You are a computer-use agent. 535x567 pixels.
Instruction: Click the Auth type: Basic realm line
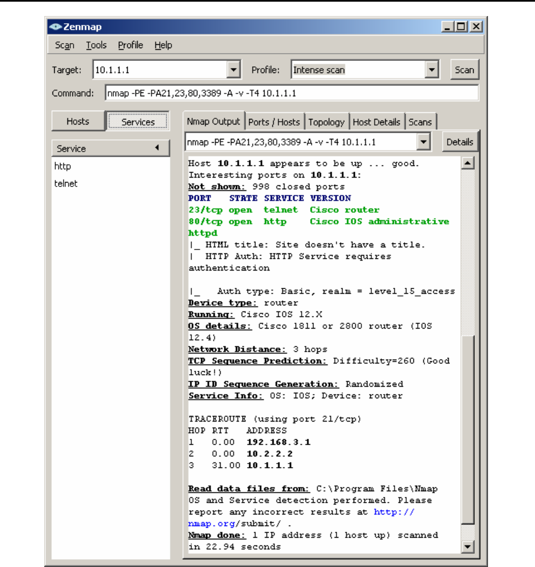pyautogui.click(x=322, y=291)
